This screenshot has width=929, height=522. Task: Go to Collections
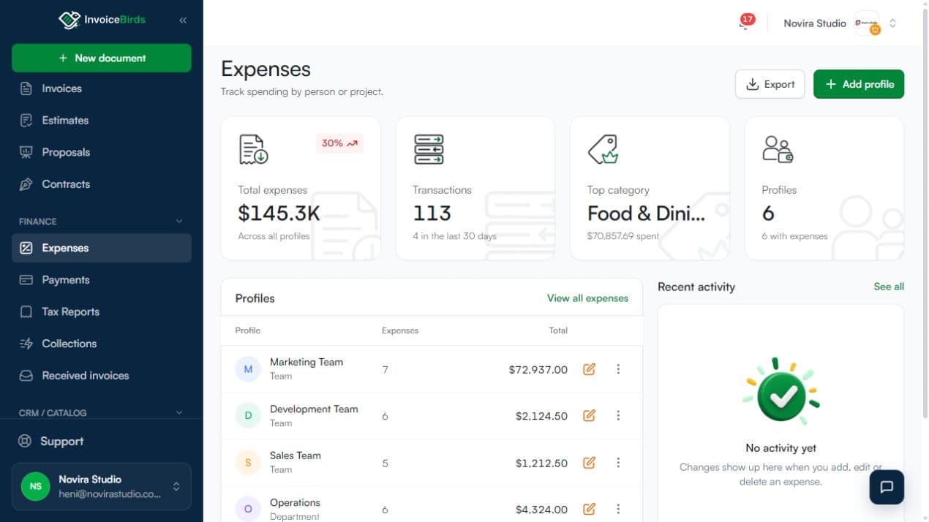102,344
